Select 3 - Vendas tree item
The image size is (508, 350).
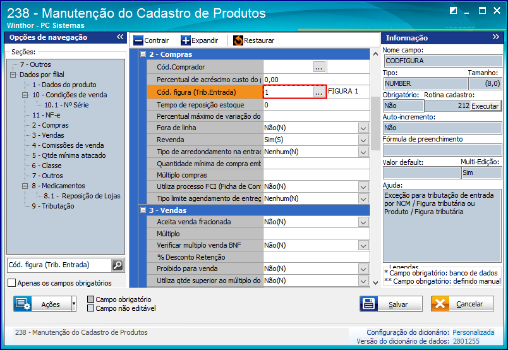(x=48, y=135)
